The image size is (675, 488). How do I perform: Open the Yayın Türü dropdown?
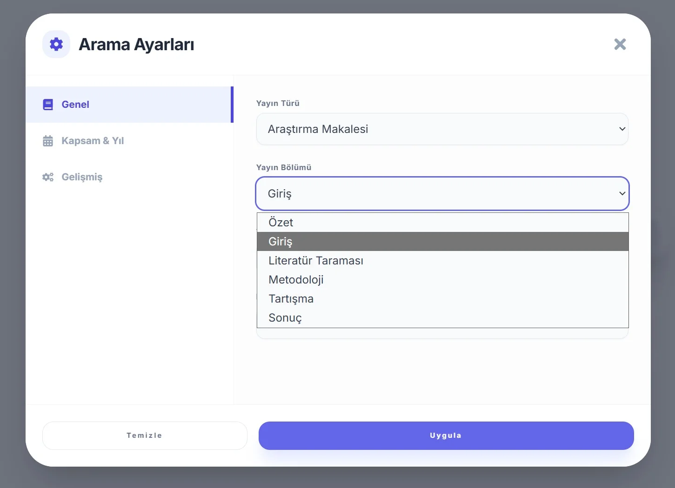pyautogui.click(x=442, y=129)
